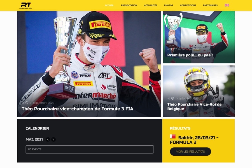Click clock icon beside 1 septembre 2020
The height and width of the screenshot is (168, 252).
(x=172, y=98)
